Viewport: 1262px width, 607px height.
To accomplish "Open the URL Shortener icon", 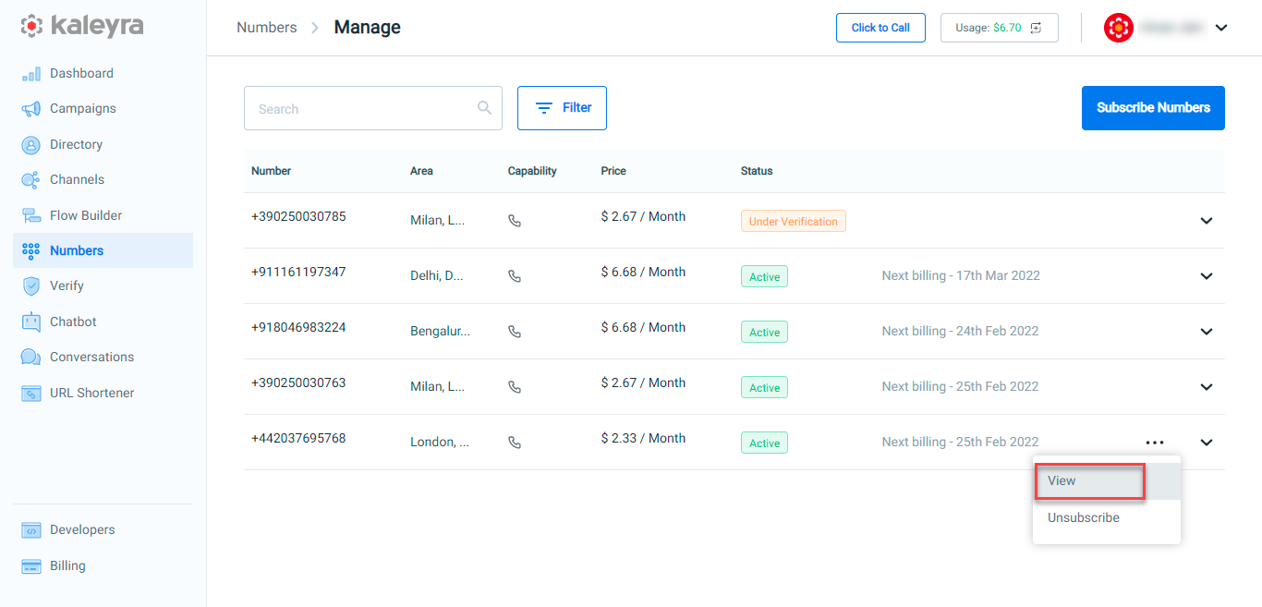I will 31,394.
